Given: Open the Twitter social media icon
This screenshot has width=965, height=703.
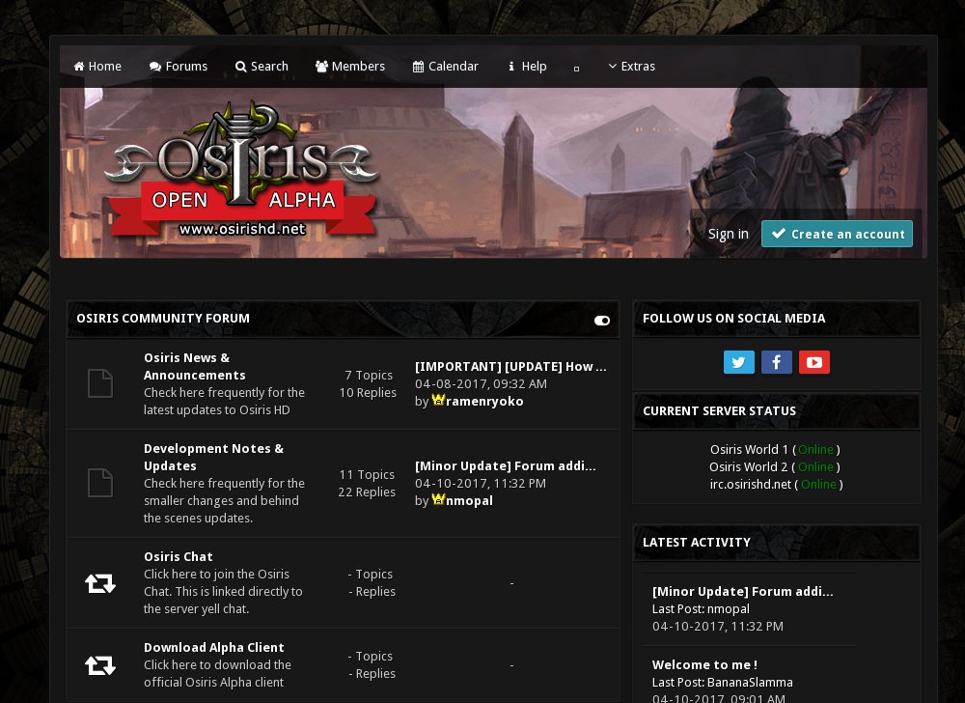Looking at the screenshot, I should coord(738,362).
